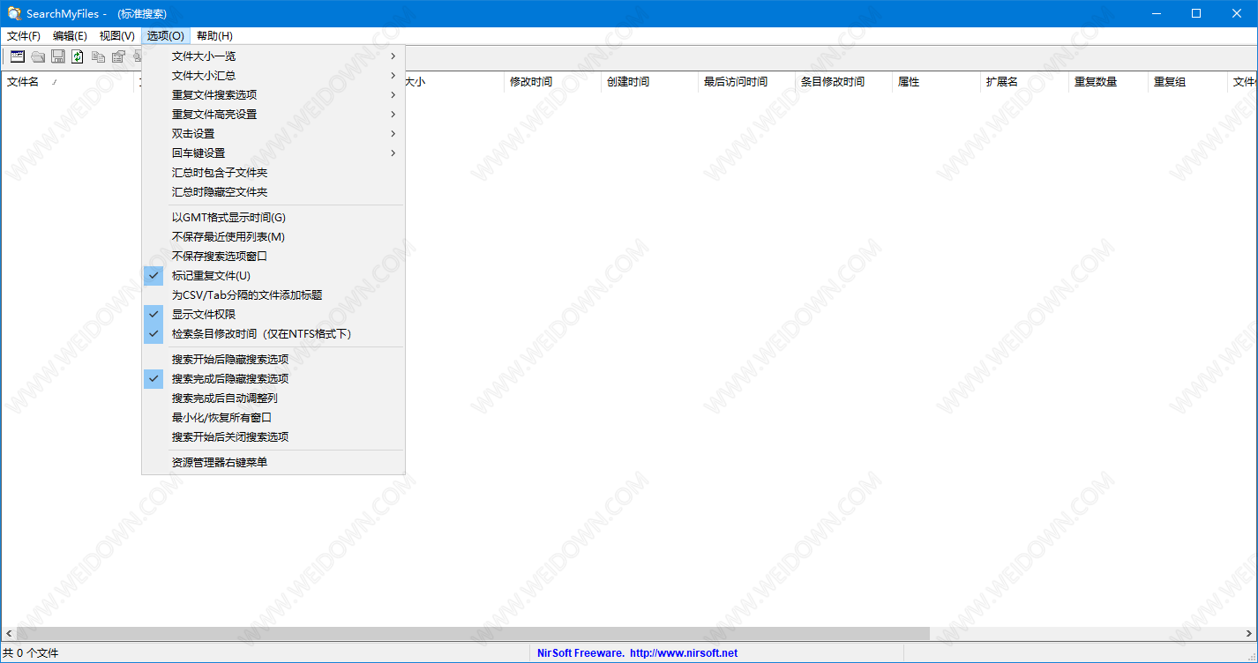Sort by 属性 column header
The height and width of the screenshot is (663, 1258).
[x=936, y=82]
